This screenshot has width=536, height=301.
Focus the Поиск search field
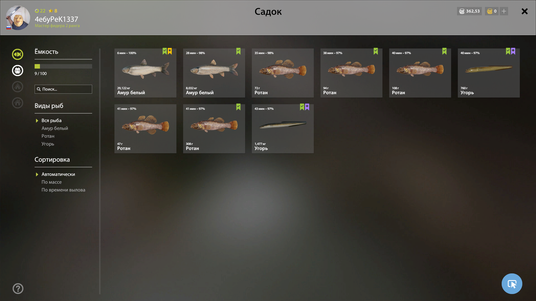coord(63,89)
